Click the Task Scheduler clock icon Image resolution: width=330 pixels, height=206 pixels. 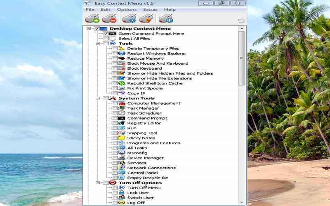point(121,113)
